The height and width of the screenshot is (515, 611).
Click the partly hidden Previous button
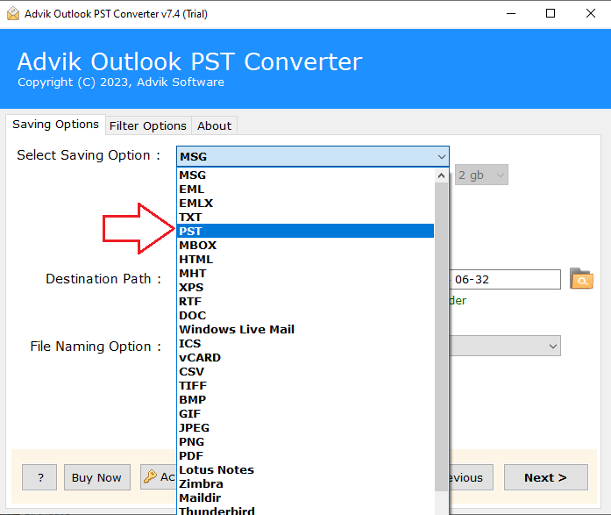point(471,477)
